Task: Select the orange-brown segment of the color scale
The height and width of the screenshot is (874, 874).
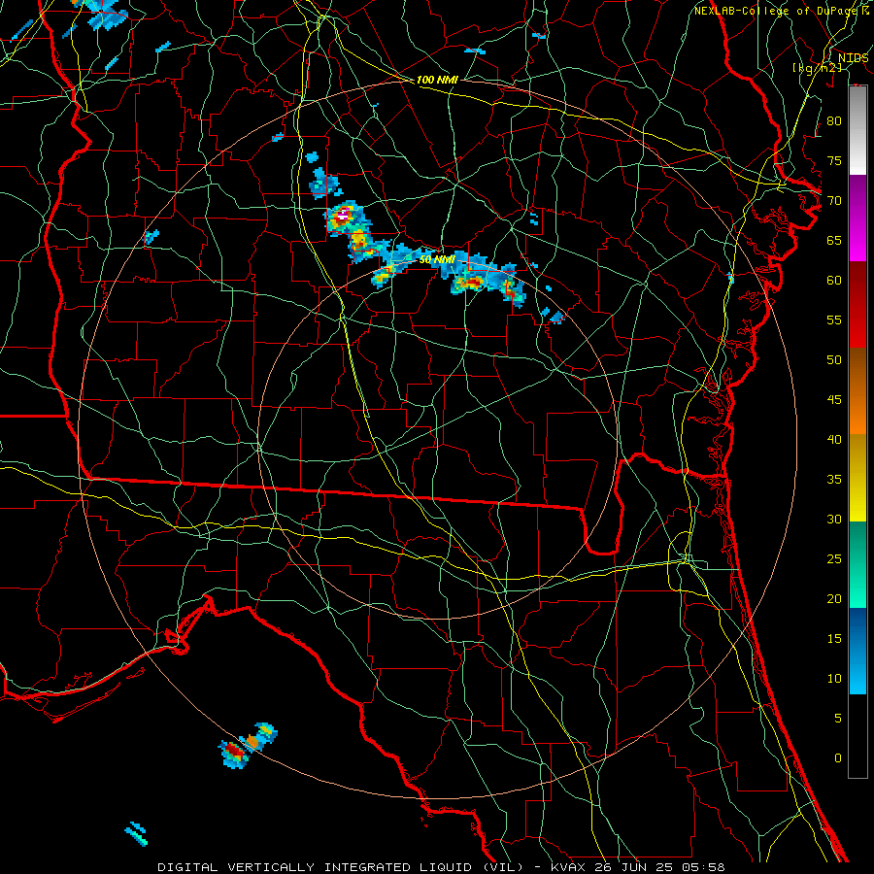Action: tap(857, 390)
